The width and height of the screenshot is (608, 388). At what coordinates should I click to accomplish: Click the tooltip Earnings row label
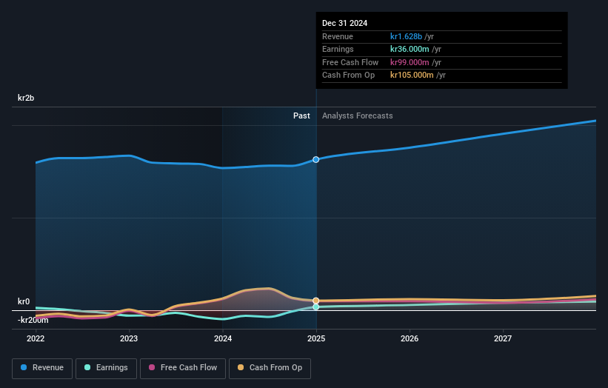pyautogui.click(x=338, y=49)
